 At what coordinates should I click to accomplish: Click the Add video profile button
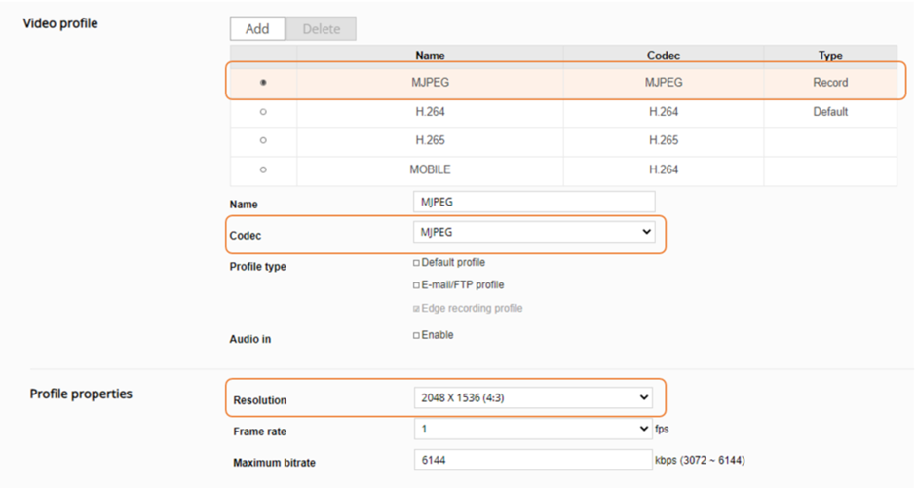click(x=257, y=29)
